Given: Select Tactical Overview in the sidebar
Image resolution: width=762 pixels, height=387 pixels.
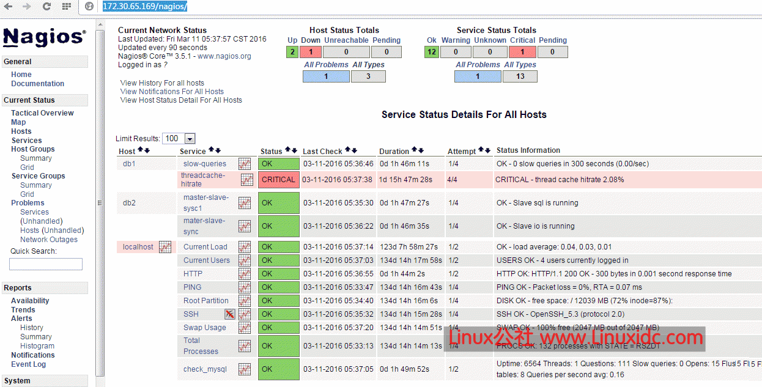Looking at the screenshot, I should (x=42, y=112).
